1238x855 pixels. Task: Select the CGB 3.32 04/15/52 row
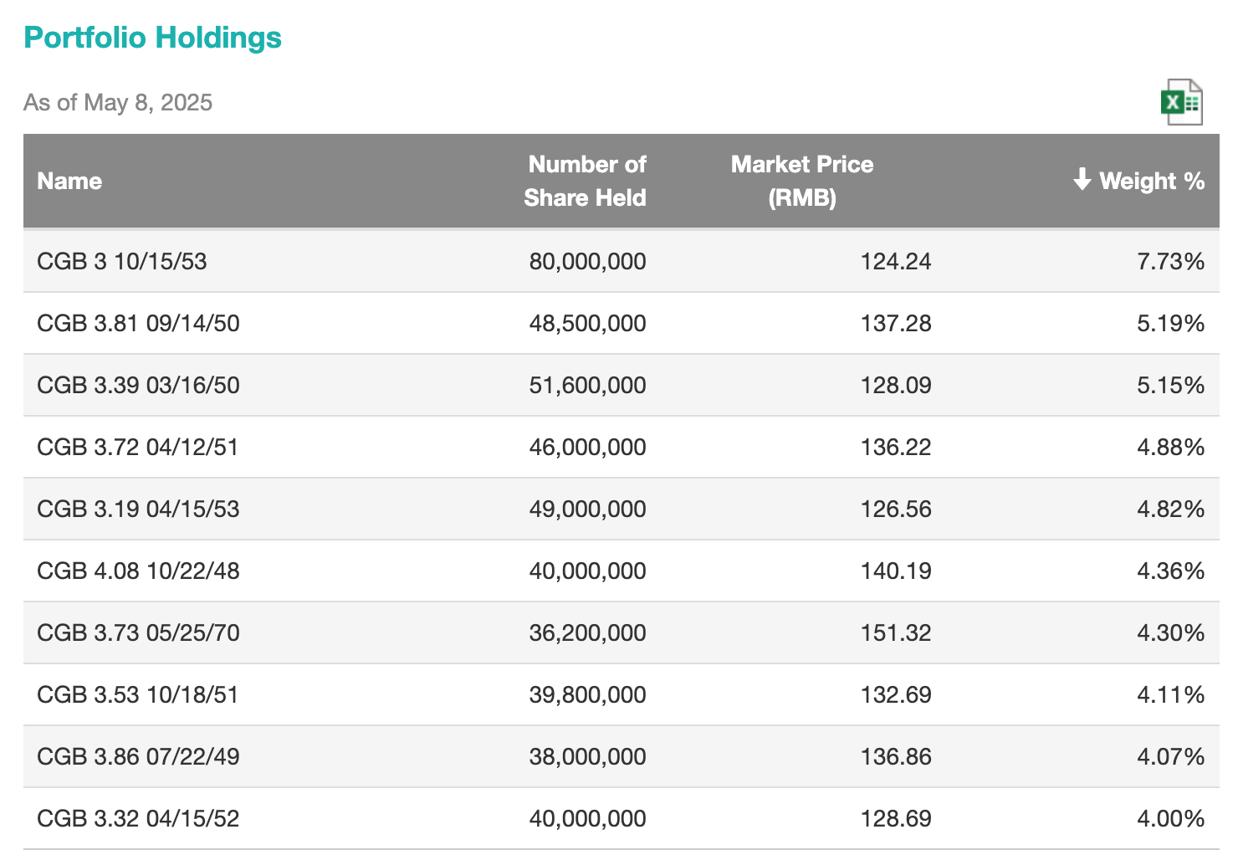pos(138,818)
